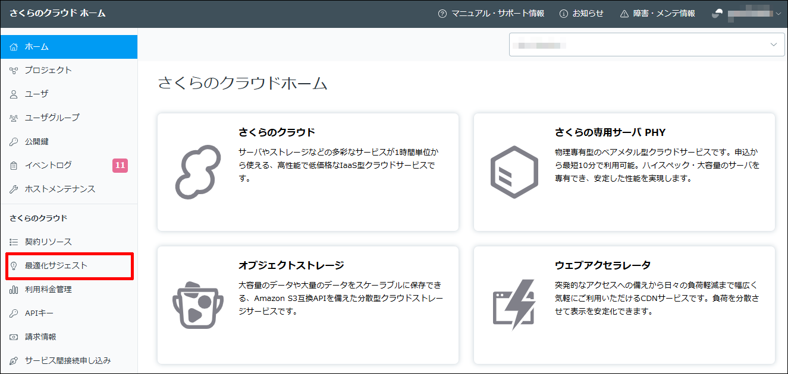Open ウェブアクセラレータ card heading
The height and width of the screenshot is (374, 788).
603,265
